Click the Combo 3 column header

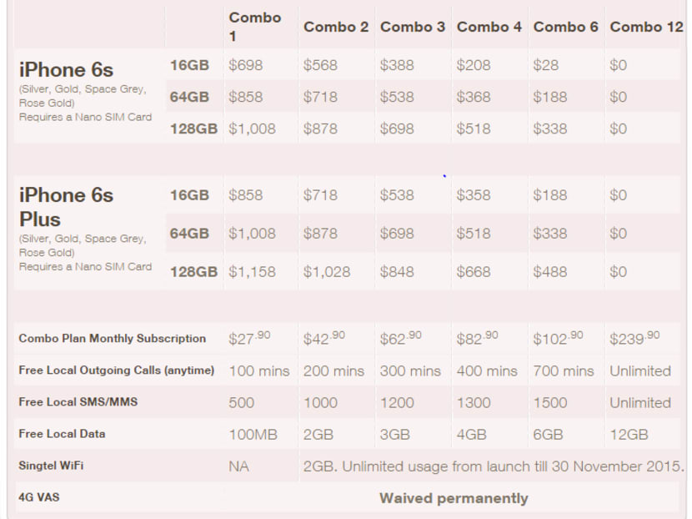click(412, 27)
